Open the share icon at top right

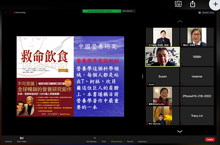point(192,4)
